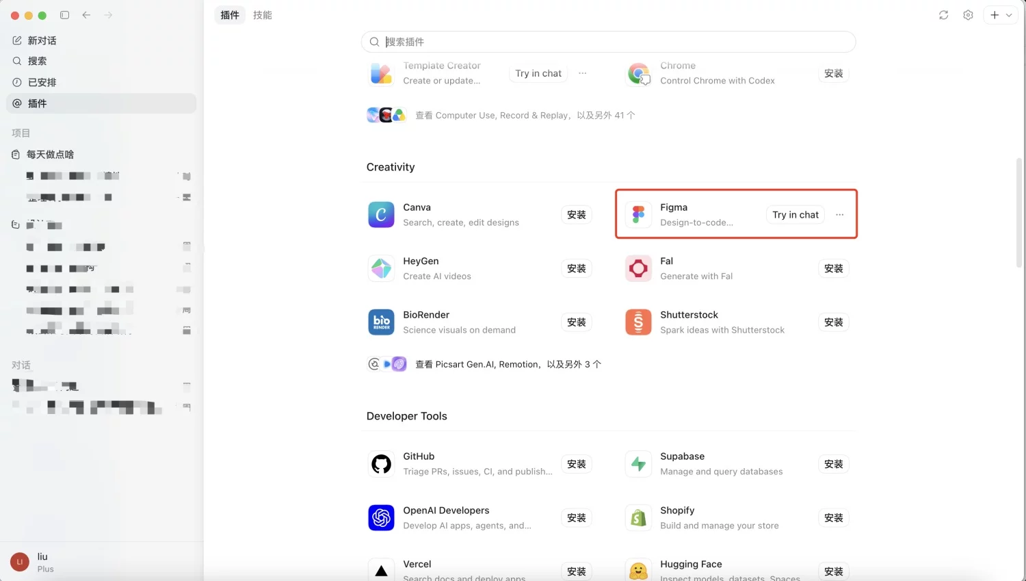This screenshot has width=1026, height=581.
Task: Open settings via the gear icon
Action: (968, 15)
